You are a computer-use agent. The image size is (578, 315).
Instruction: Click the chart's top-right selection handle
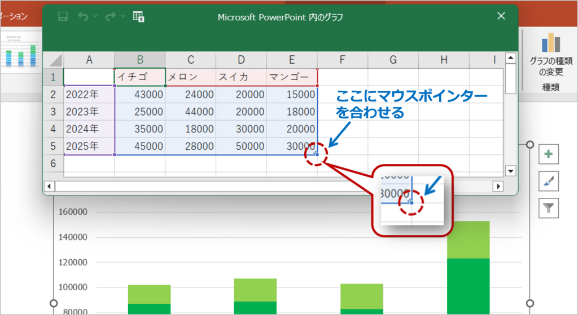pyautogui.click(x=529, y=145)
